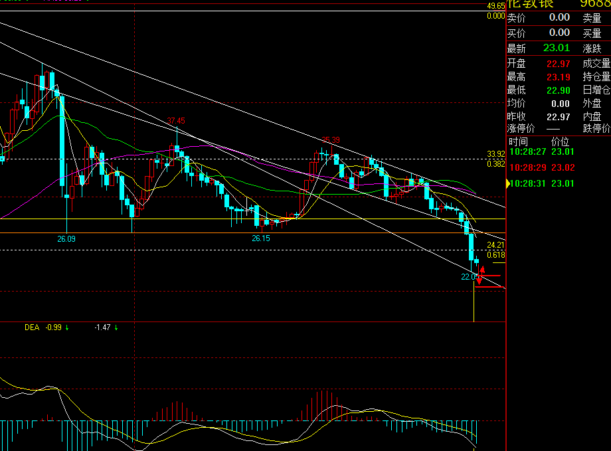Select the 37.45 high price label
This screenshot has width=611, height=451.
point(176,120)
